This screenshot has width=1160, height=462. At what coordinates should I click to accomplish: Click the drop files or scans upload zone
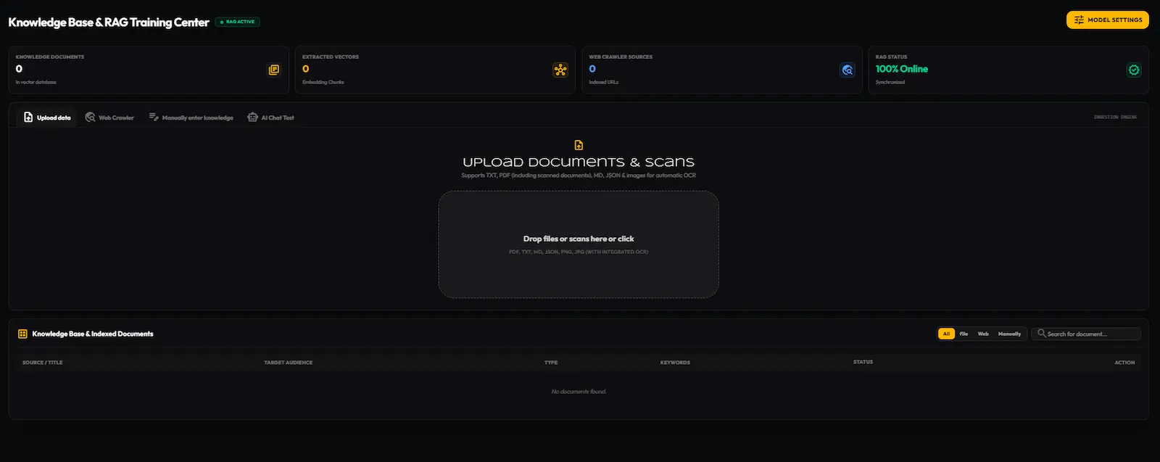pyautogui.click(x=579, y=244)
